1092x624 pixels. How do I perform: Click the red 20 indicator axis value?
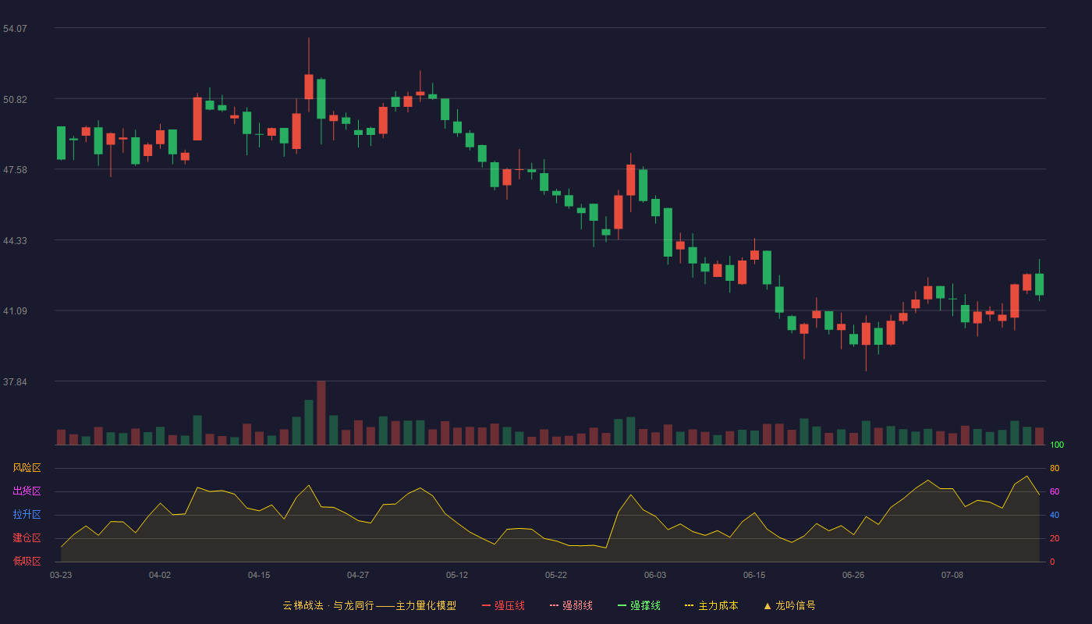pos(1055,538)
